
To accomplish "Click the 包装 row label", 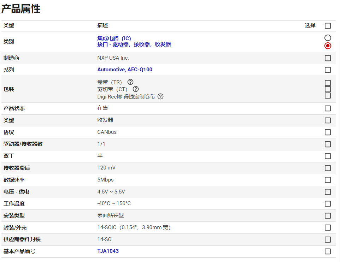I will point(9,89).
